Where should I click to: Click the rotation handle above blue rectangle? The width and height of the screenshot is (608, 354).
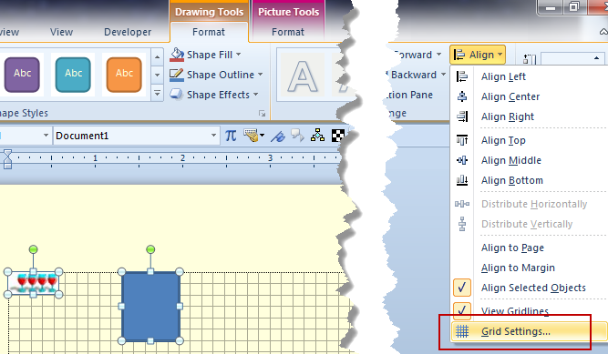[x=150, y=249]
